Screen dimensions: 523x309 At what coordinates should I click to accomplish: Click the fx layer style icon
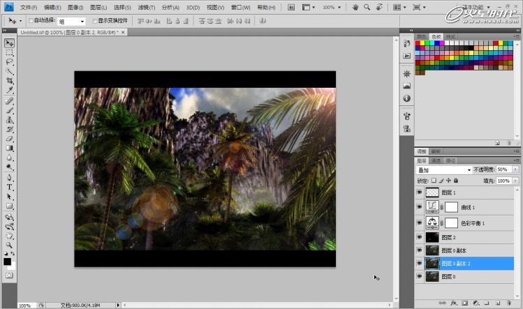[453, 303]
